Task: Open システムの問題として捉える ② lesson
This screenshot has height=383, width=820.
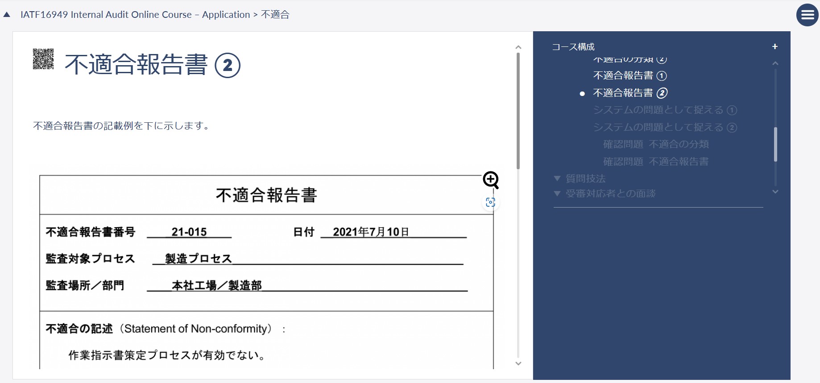Action: click(665, 127)
